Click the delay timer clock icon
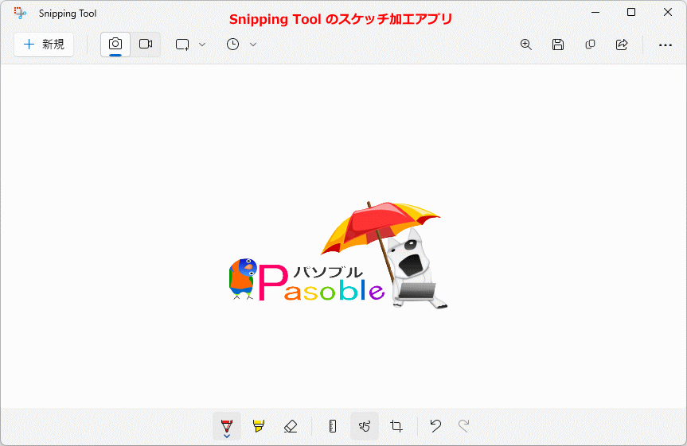 point(232,45)
